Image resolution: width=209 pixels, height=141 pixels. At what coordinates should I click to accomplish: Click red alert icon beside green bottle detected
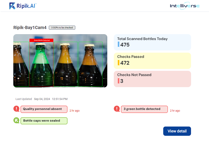pyautogui.click(x=117, y=109)
